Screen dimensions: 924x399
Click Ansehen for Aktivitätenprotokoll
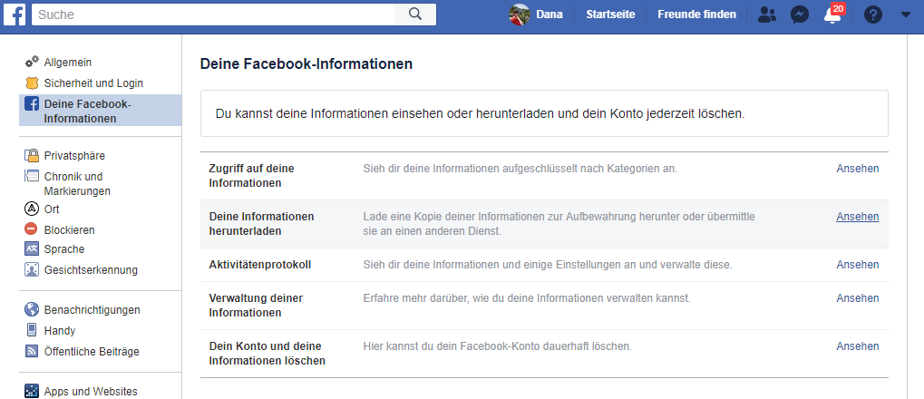tap(858, 265)
